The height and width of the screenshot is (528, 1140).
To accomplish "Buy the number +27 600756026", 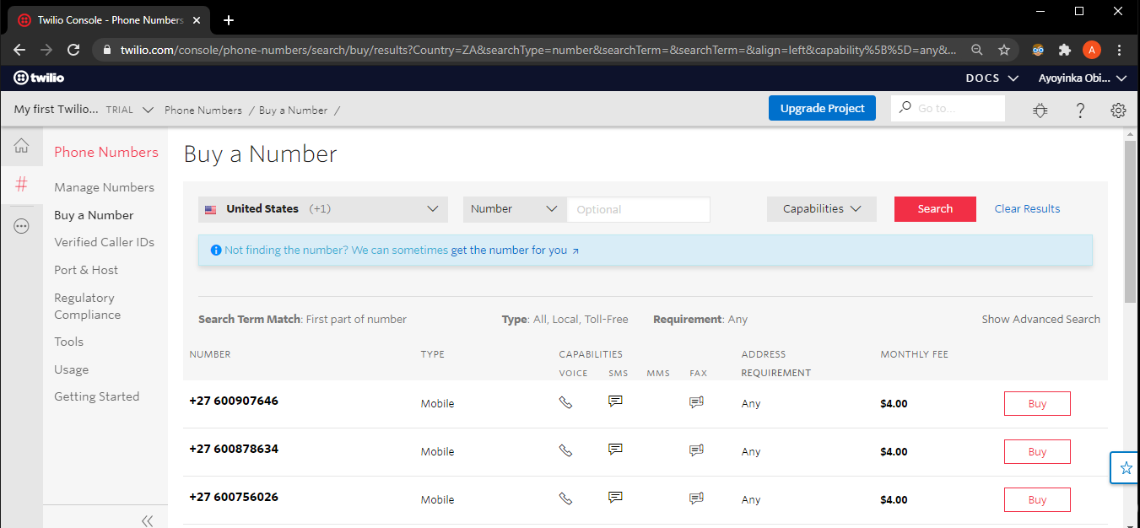I will click(1037, 500).
